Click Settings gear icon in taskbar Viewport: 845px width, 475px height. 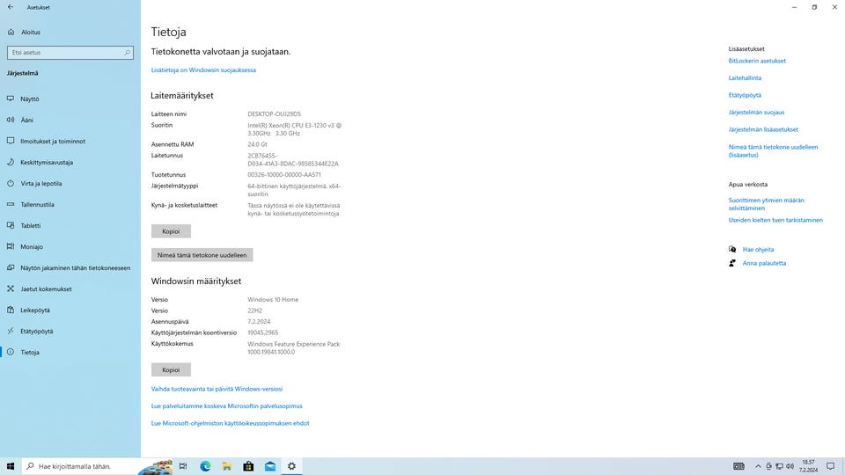pos(291,466)
